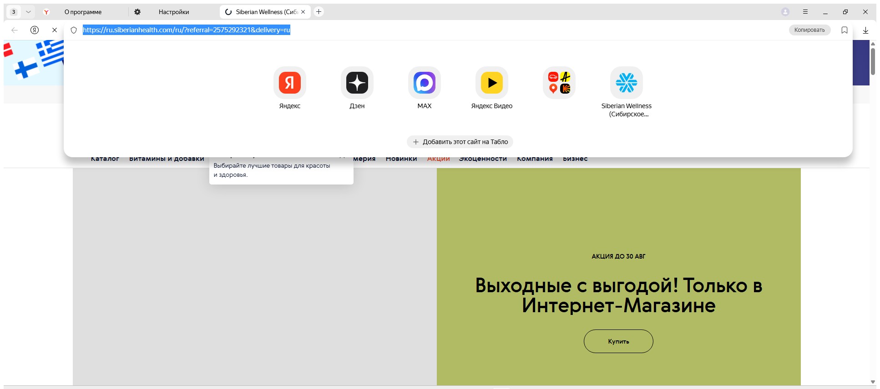The image size is (880, 389).
Task: Open a new tab with the plus button
Action: coord(319,12)
